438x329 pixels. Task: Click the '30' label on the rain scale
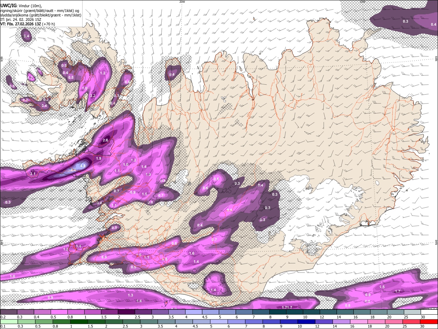pyautogui.click(x=422, y=327)
